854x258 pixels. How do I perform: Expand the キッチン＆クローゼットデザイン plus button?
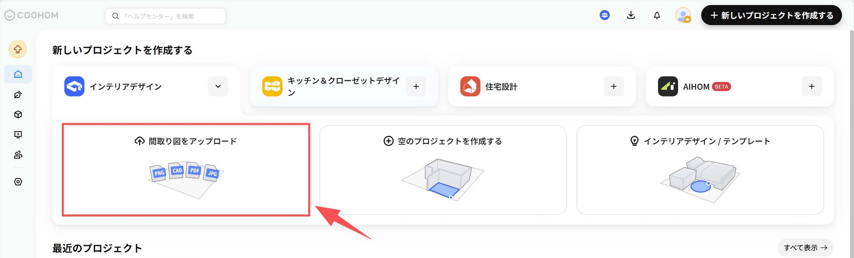click(416, 86)
